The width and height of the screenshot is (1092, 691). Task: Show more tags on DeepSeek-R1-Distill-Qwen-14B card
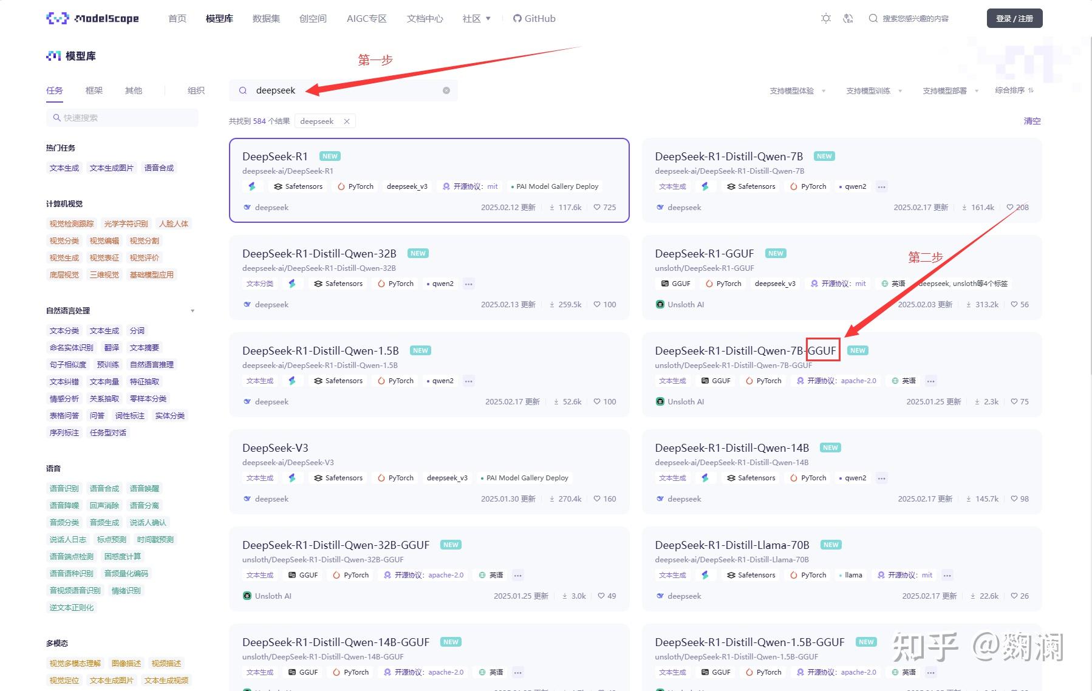[882, 478]
